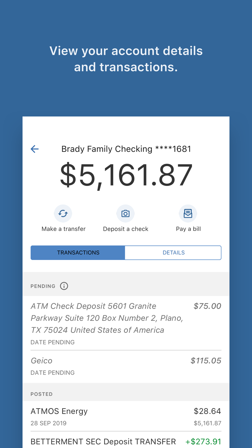Screen dimensions: 252x448
Task: Tap the Pay a bill icon
Action: pos(188,213)
